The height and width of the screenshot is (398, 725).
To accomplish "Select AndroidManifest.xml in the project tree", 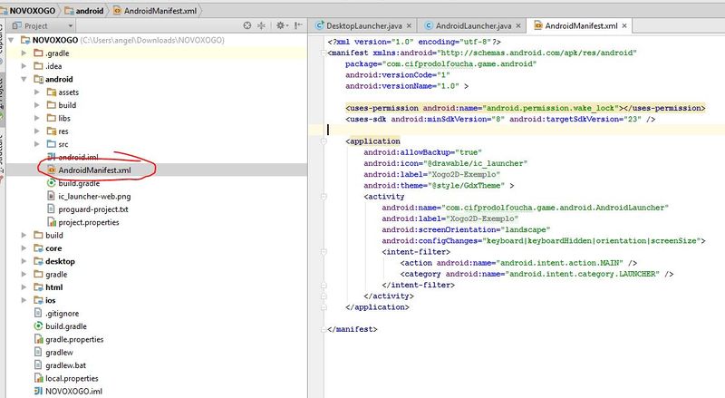I will 156,170.
